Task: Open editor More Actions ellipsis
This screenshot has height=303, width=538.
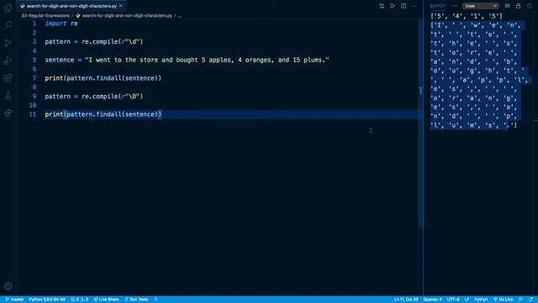Action: point(414,6)
